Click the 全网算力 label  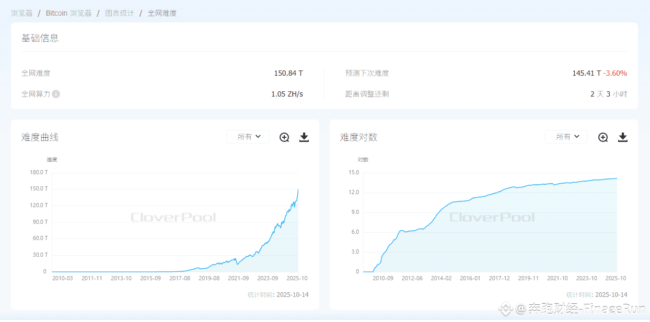pos(36,94)
